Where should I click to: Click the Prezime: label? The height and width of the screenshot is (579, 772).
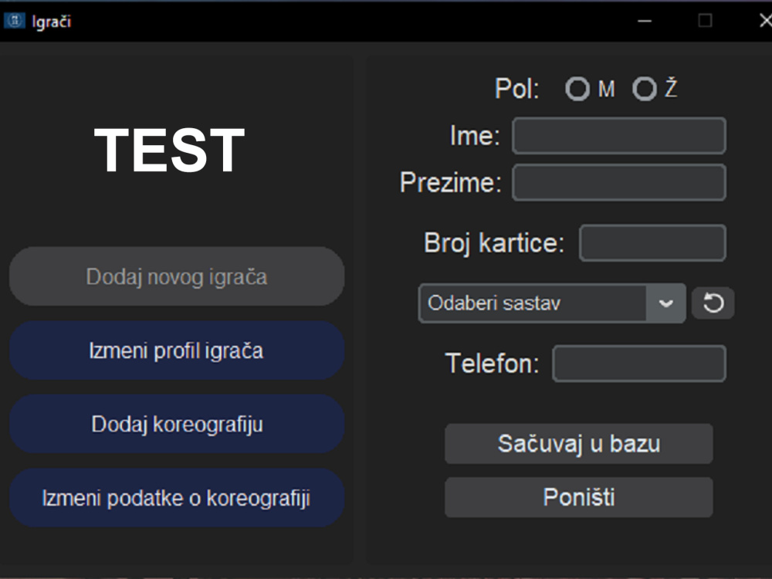pyautogui.click(x=451, y=183)
